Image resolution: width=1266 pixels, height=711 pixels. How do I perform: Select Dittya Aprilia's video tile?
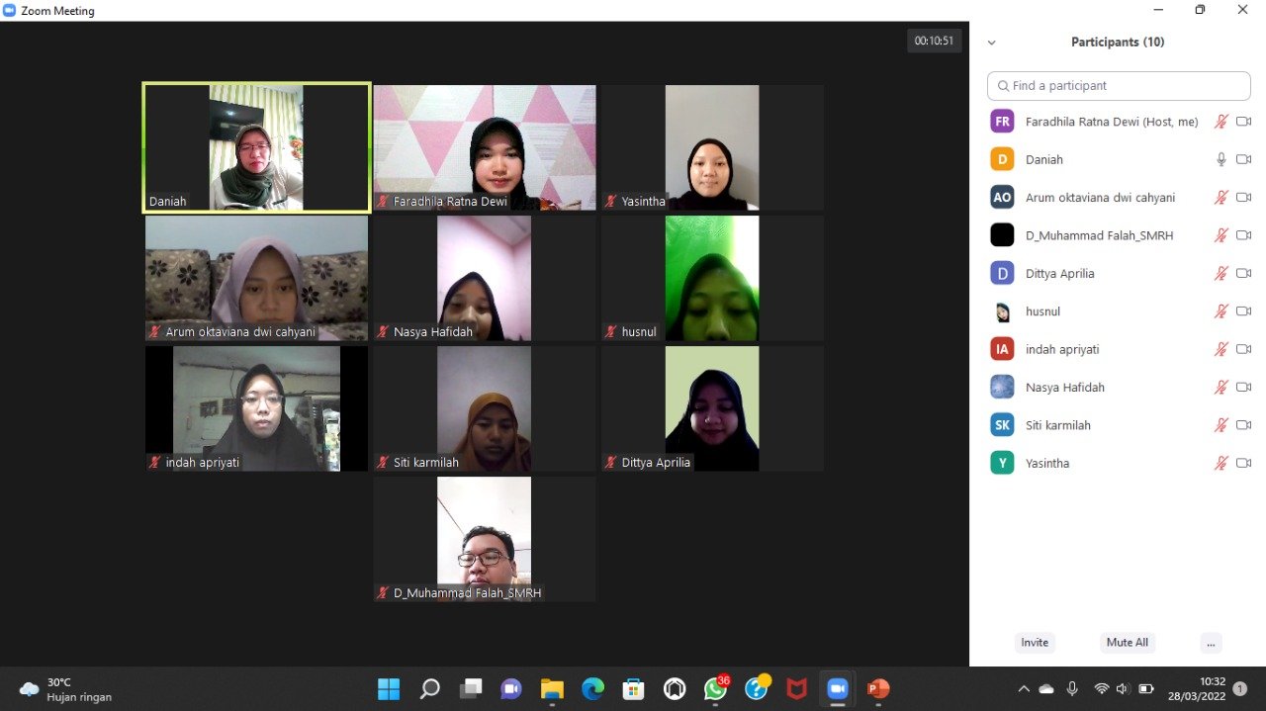click(712, 408)
